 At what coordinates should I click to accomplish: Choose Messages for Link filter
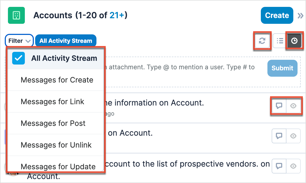52,102
